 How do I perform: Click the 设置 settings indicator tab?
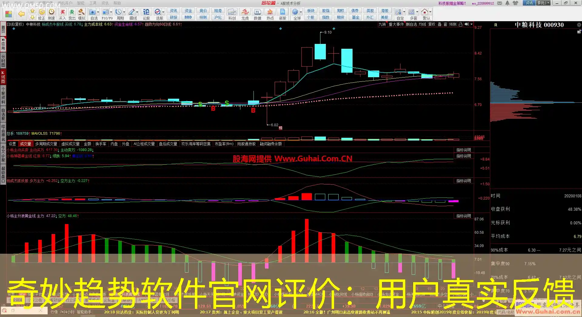[x=12, y=144]
